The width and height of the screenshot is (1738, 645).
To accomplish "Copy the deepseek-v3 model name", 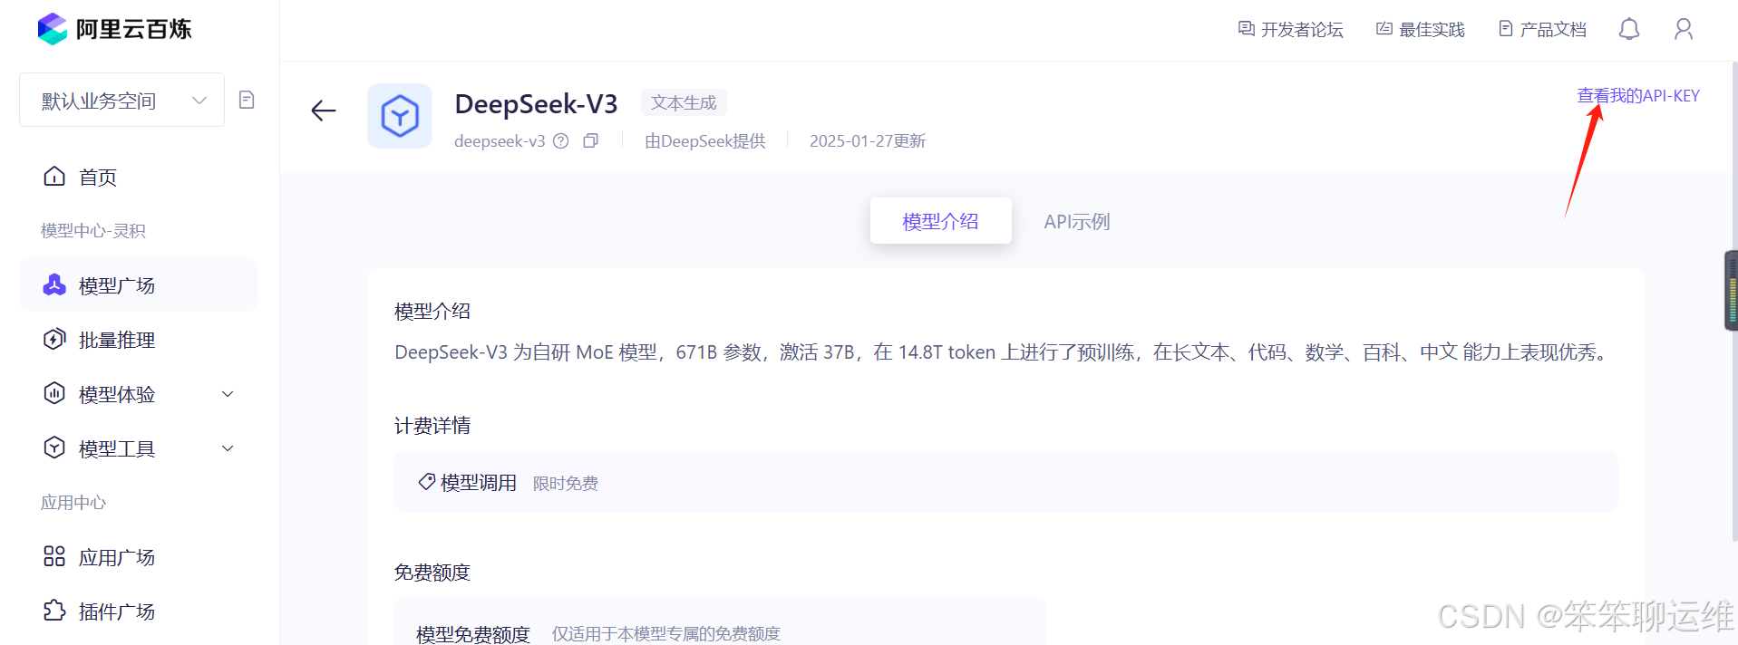I will click(x=591, y=140).
